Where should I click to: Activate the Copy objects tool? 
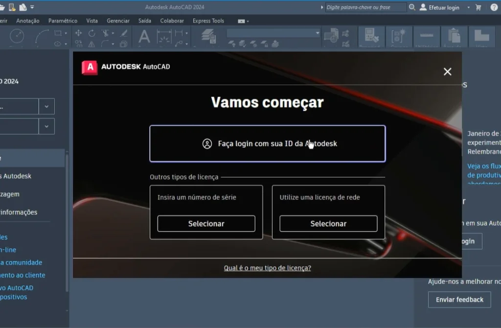[x=78, y=44]
